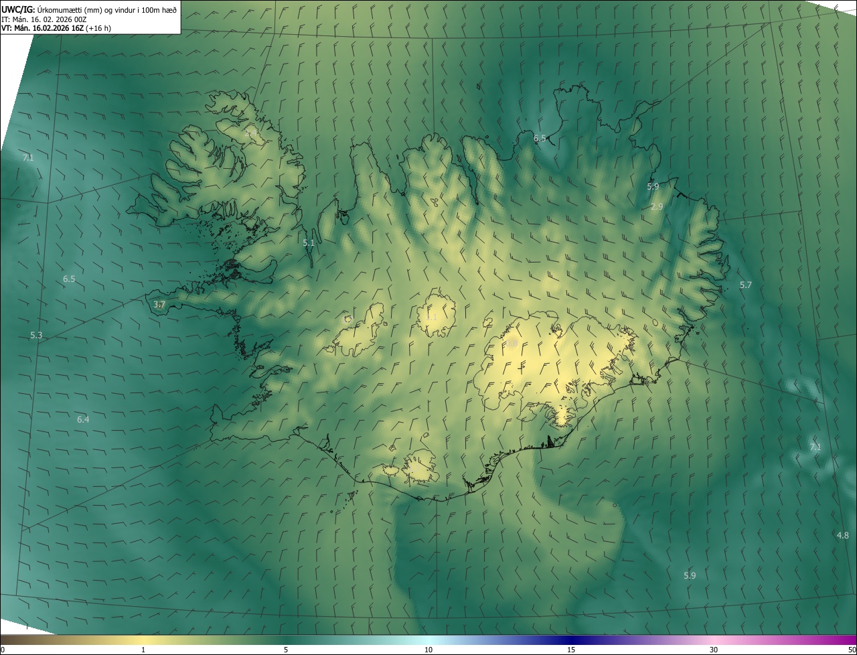Click the 3.7 value label on the map
This screenshot has width=857, height=655.
pos(159,305)
